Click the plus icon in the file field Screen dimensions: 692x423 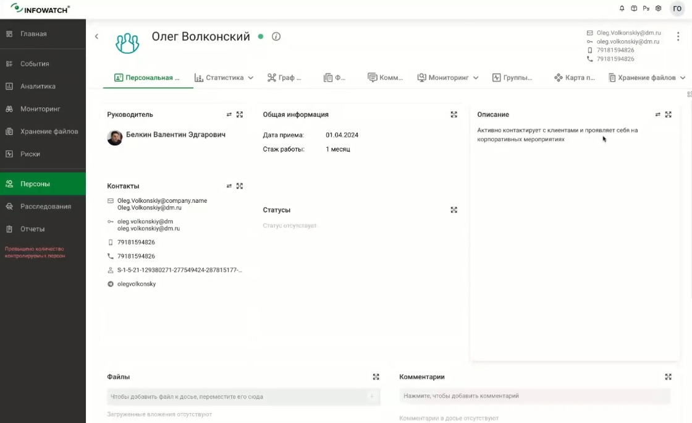pyautogui.click(x=371, y=396)
